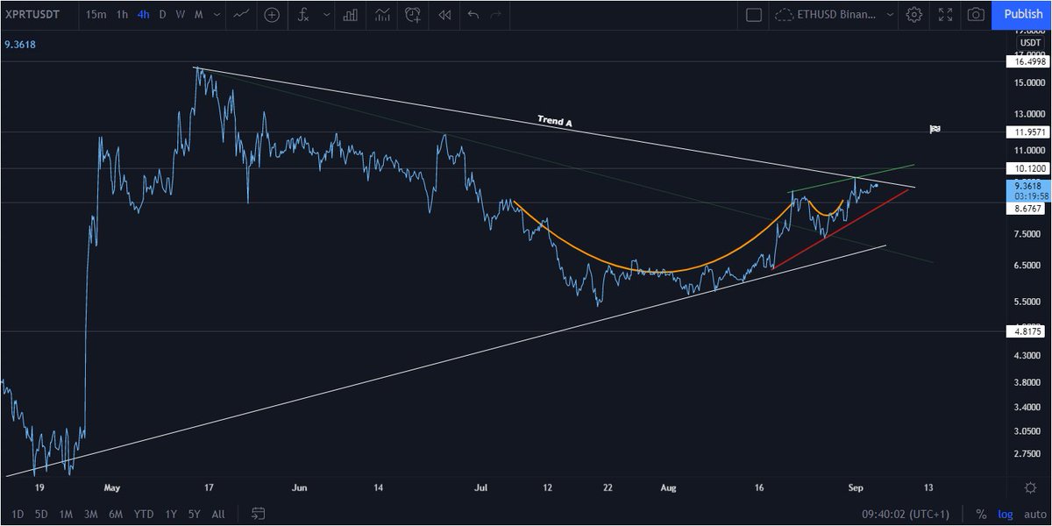1052x526 pixels.
Task: Toggle percent scale mode
Action: click(x=980, y=514)
